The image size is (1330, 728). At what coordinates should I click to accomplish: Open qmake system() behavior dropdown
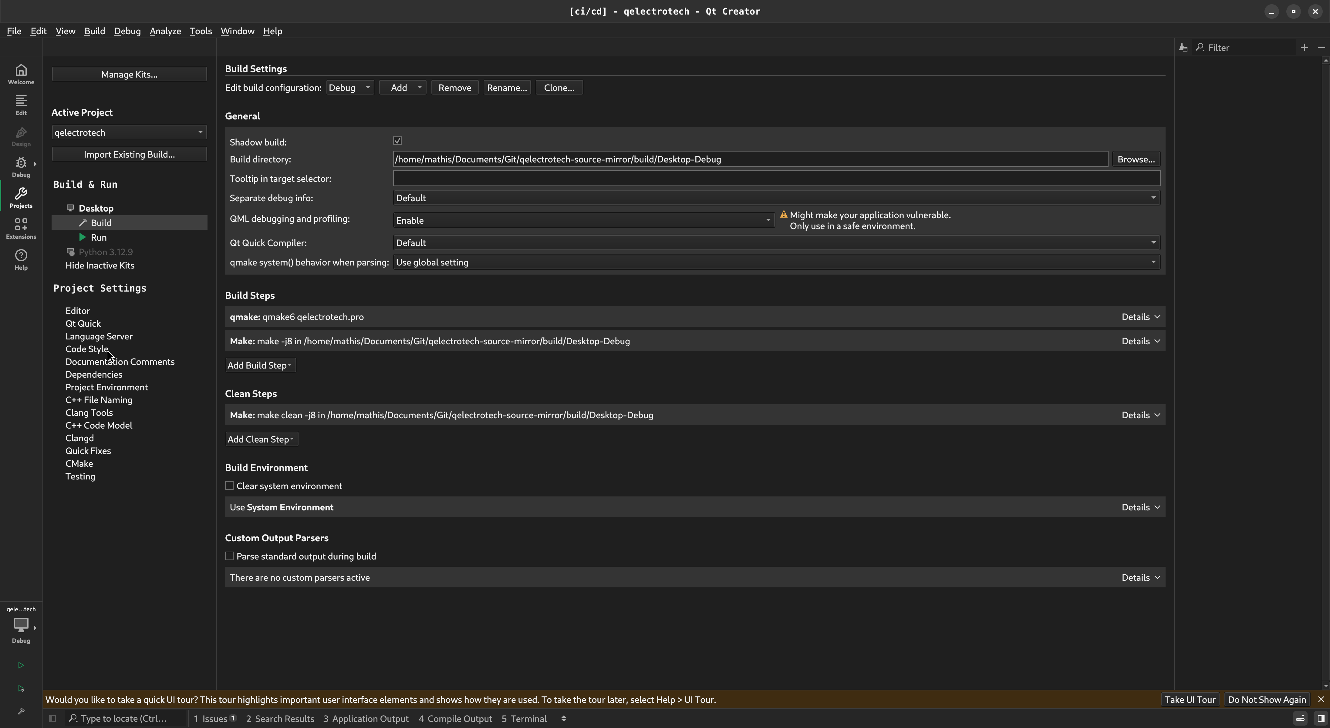tap(777, 262)
